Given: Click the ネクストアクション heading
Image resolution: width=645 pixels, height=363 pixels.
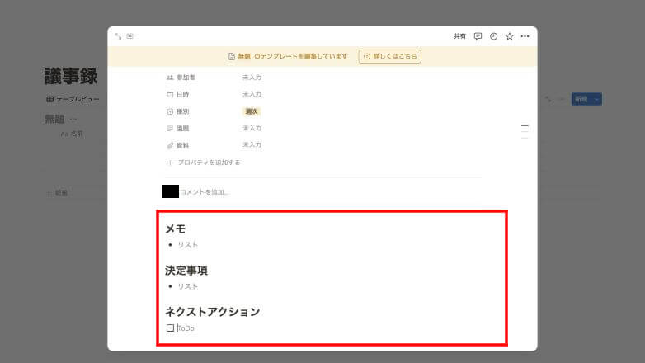Looking at the screenshot, I should click(213, 312).
